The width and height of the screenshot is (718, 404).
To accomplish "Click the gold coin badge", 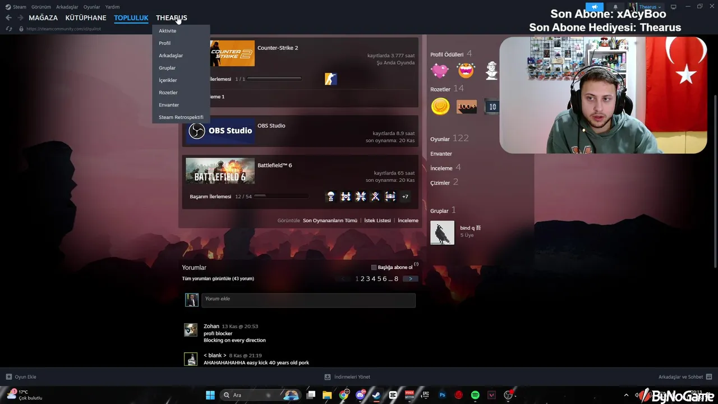I will (x=440, y=107).
